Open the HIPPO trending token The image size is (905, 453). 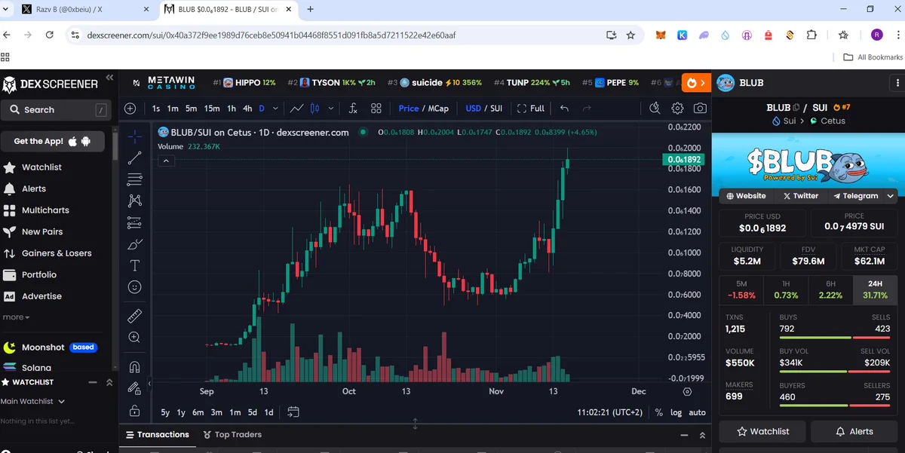click(x=245, y=83)
